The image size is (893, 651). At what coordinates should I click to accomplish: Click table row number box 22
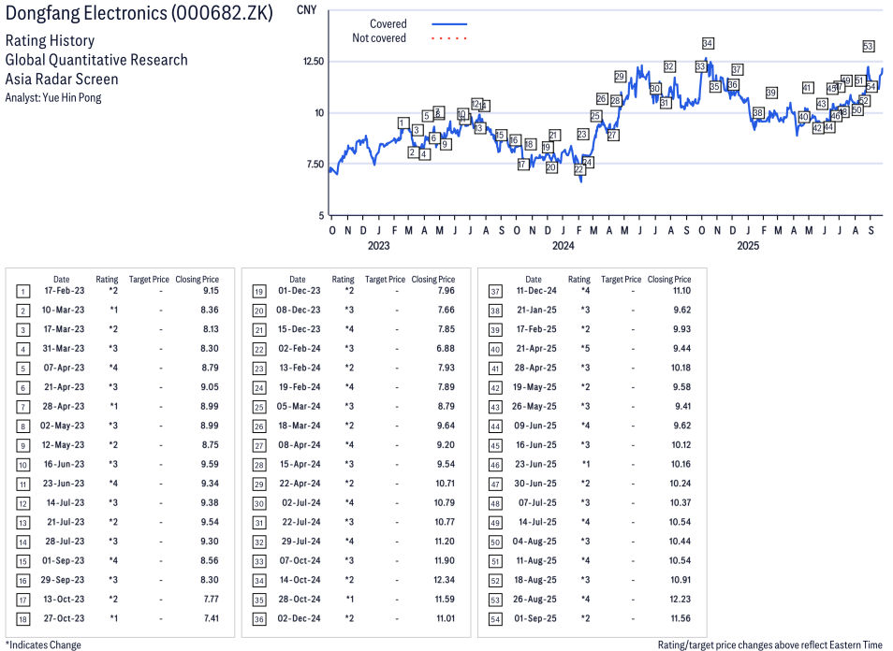pos(259,350)
